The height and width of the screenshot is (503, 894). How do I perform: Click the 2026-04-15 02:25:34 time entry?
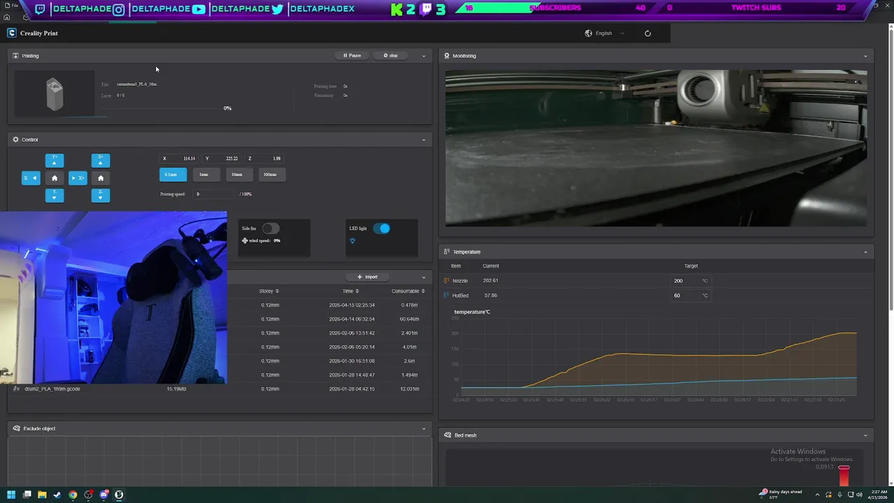(352, 305)
